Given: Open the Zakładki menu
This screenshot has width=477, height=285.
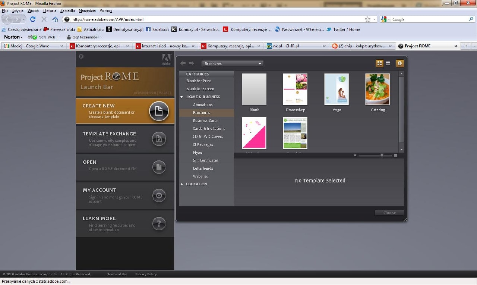Looking at the screenshot, I should click(x=67, y=10).
